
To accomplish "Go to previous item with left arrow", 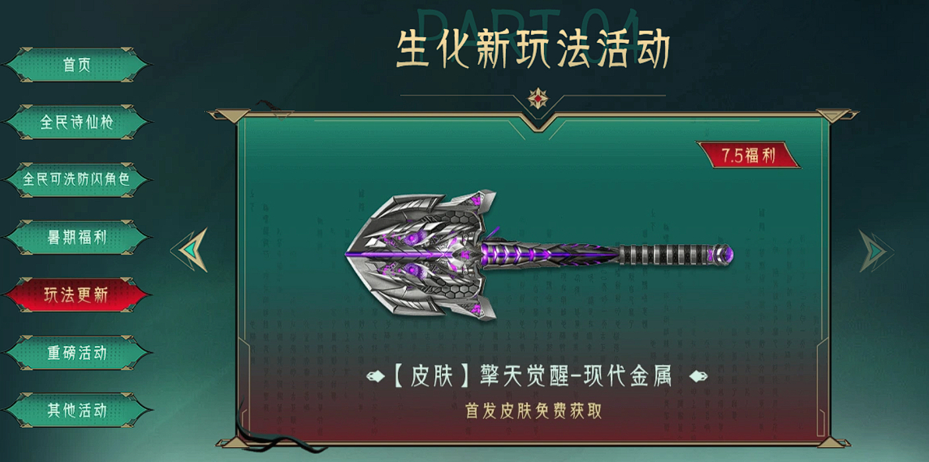I will pyautogui.click(x=190, y=250).
